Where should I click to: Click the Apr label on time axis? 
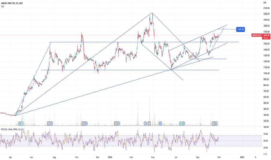(x=10, y=157)
